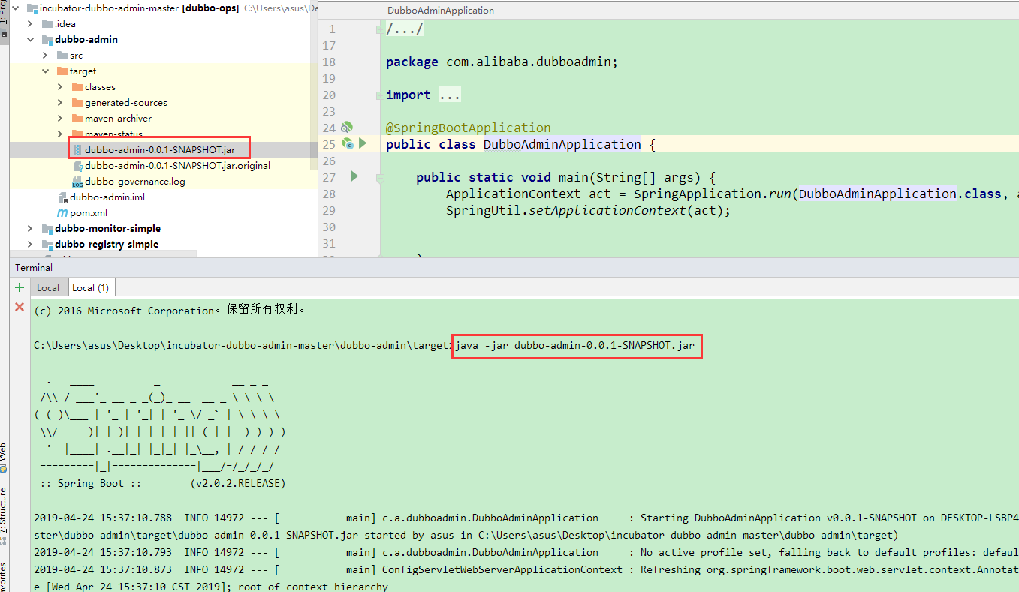This screenshot has height=592, width=1019.
Task: Add a new terminal session with plus icon
Action: (20, 287)
